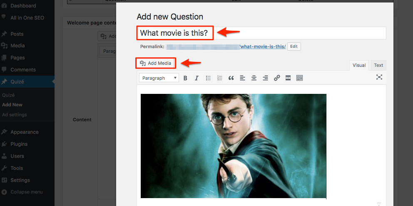Screen dimensions: 413x206
Task: Open Tools in the sidebar
Action: tap(17, 168)
